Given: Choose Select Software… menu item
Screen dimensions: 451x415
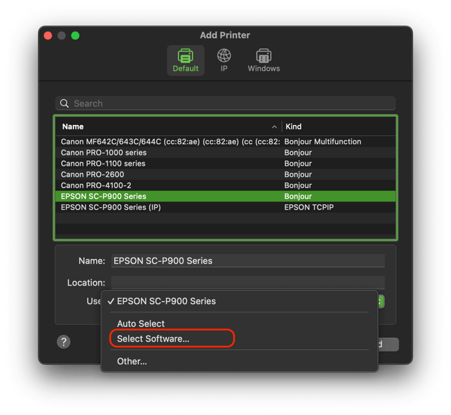Looking at the screenshot, I should (x=239, y=338).
